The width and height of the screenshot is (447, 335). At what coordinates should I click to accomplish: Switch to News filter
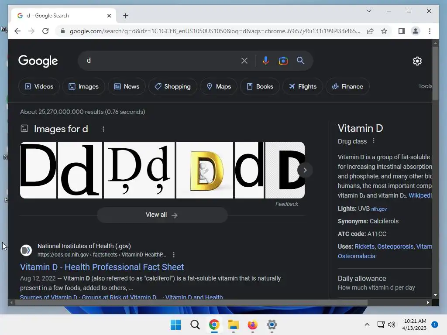coord(127,86)
